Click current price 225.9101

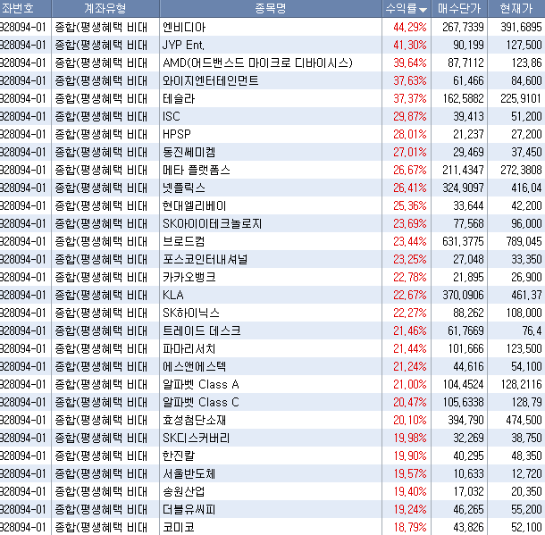pos(521,98)
